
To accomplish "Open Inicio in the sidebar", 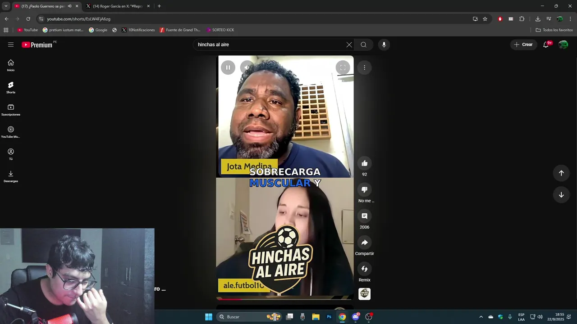I will (11, 65).
